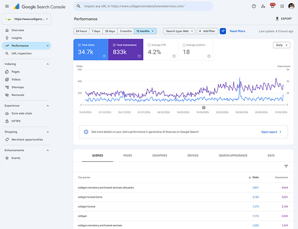This screenshot has height=229, width=298.
Task: Open the 12 months date range dropdown
Action: [146, 31]
